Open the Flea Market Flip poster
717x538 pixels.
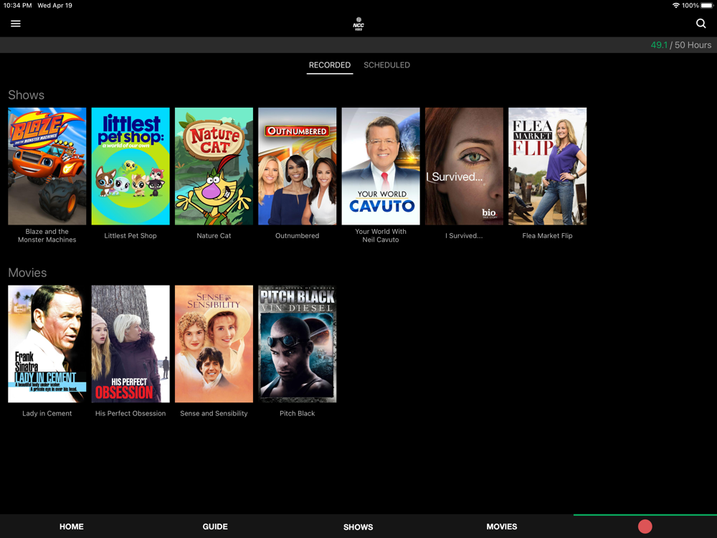[547, 166]
